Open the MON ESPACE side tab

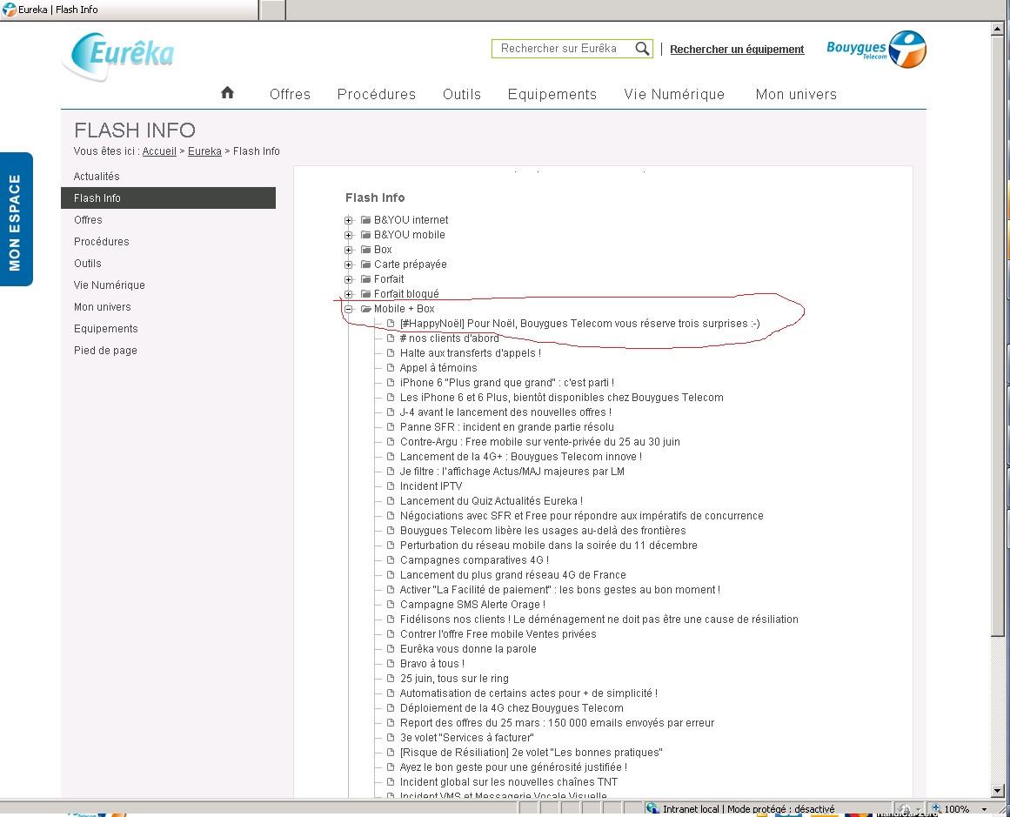(17, 219)
